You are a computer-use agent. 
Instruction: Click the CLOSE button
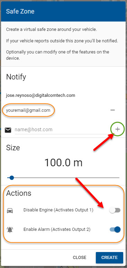click(80, 257)
